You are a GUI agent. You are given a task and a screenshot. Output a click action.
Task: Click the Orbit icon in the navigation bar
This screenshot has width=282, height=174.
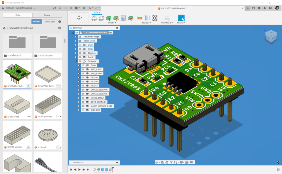157,162
